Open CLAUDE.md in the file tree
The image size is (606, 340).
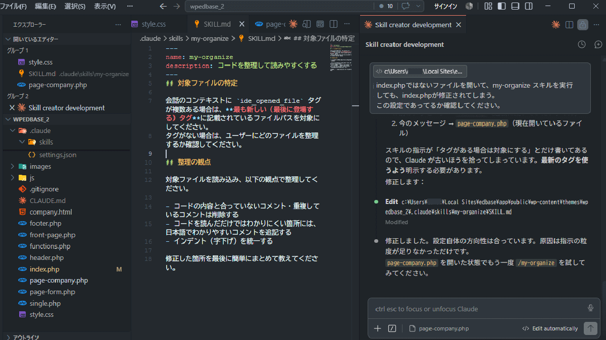pyautogui.click(x=47, y=200)
